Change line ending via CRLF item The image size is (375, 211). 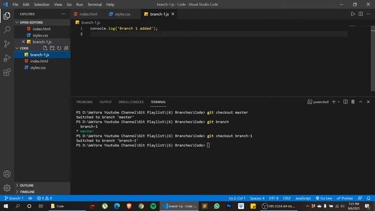pos(287,198)
